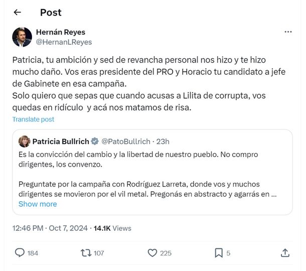
Task: Click the verified badge next to Patricia Bullrich
Action: [95, 142]
